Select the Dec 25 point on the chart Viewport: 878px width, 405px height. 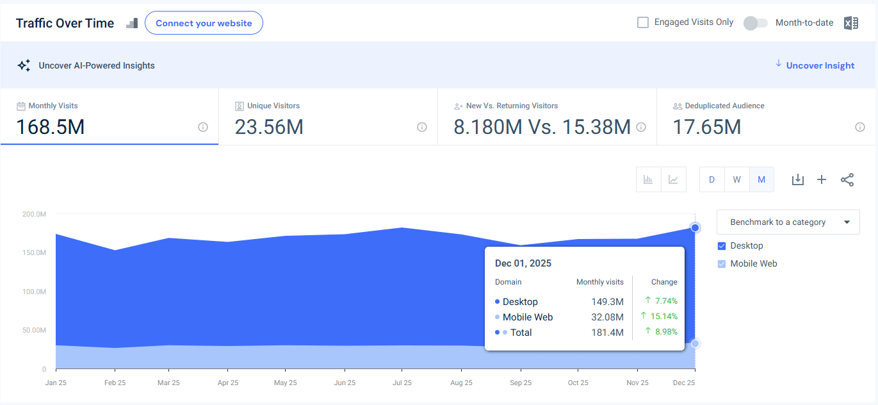click(x=695, y=227)
